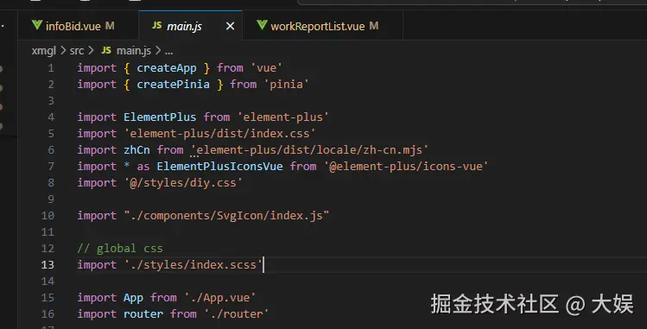The image size is (647, 329).
Task: Click createApp on line 1
Action: tap(167, 67)
